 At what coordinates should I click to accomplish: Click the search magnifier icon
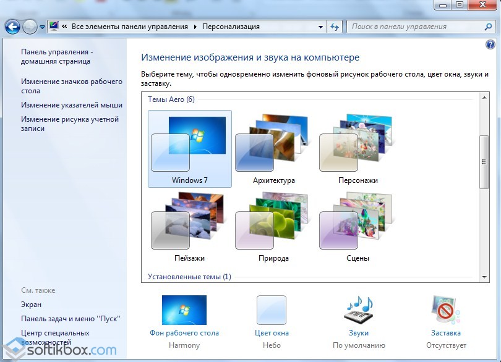488,27
